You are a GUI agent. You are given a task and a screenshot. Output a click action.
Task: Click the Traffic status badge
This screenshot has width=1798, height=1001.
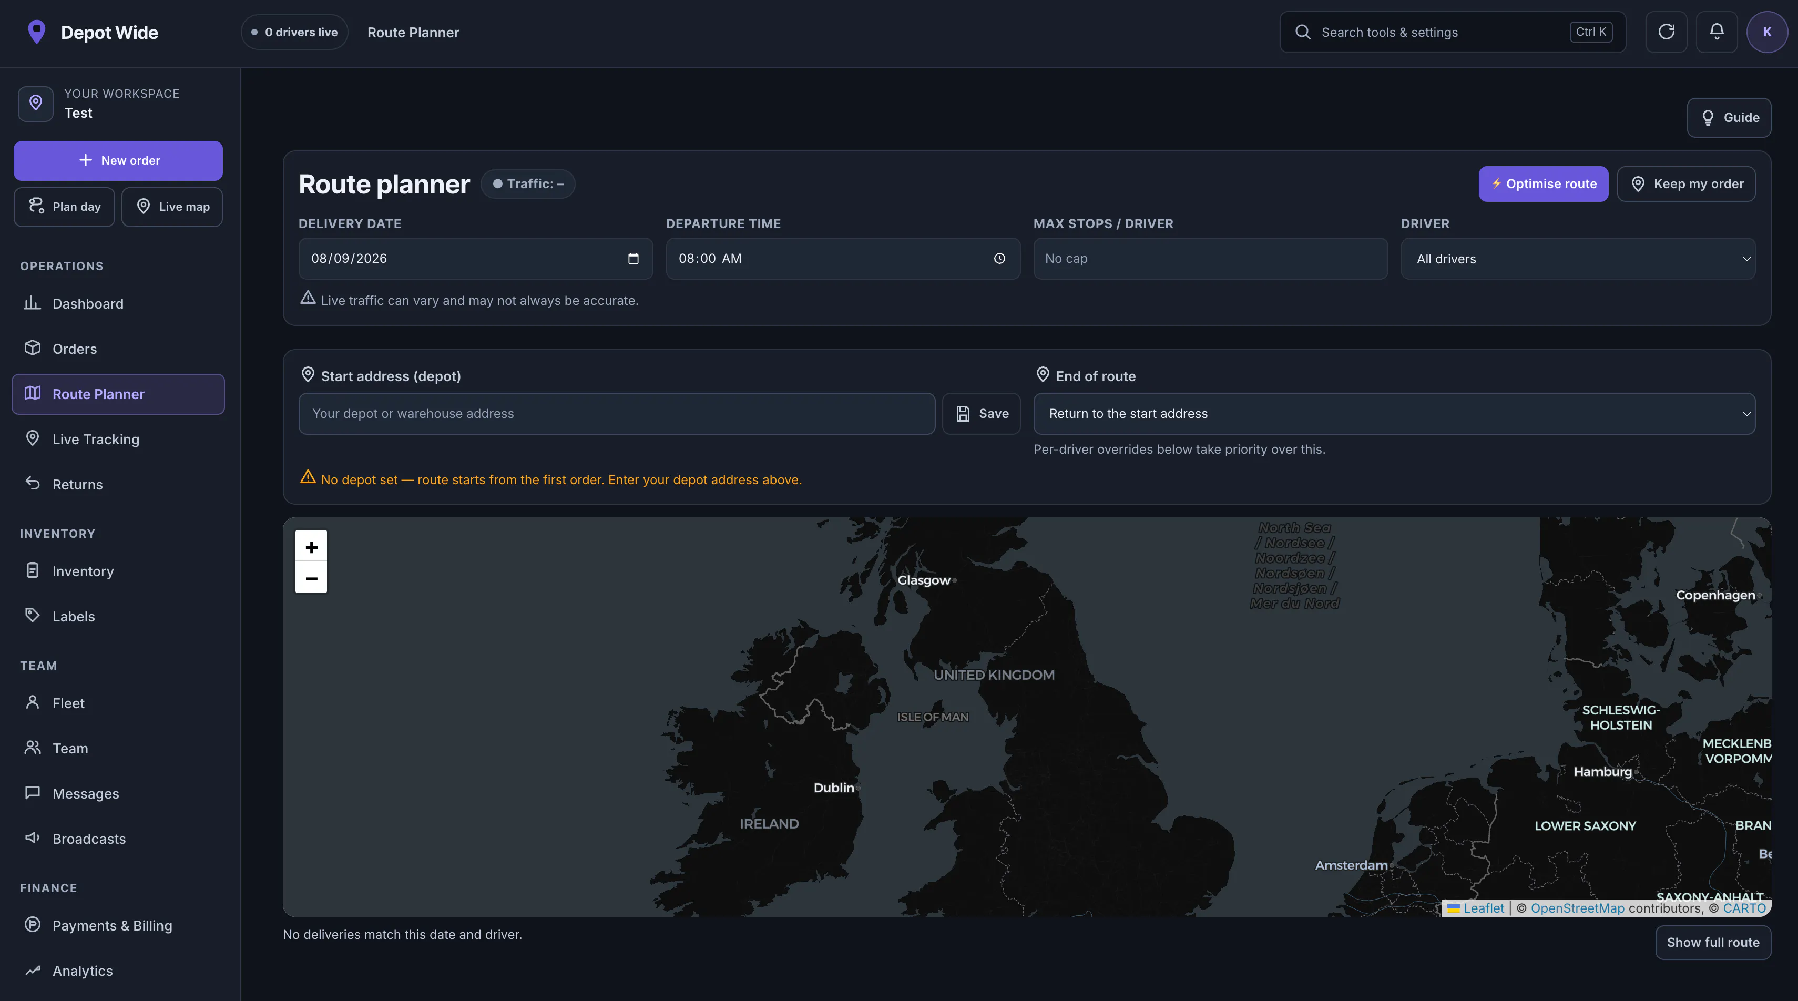pyautogui.click(x=528, y=185)
